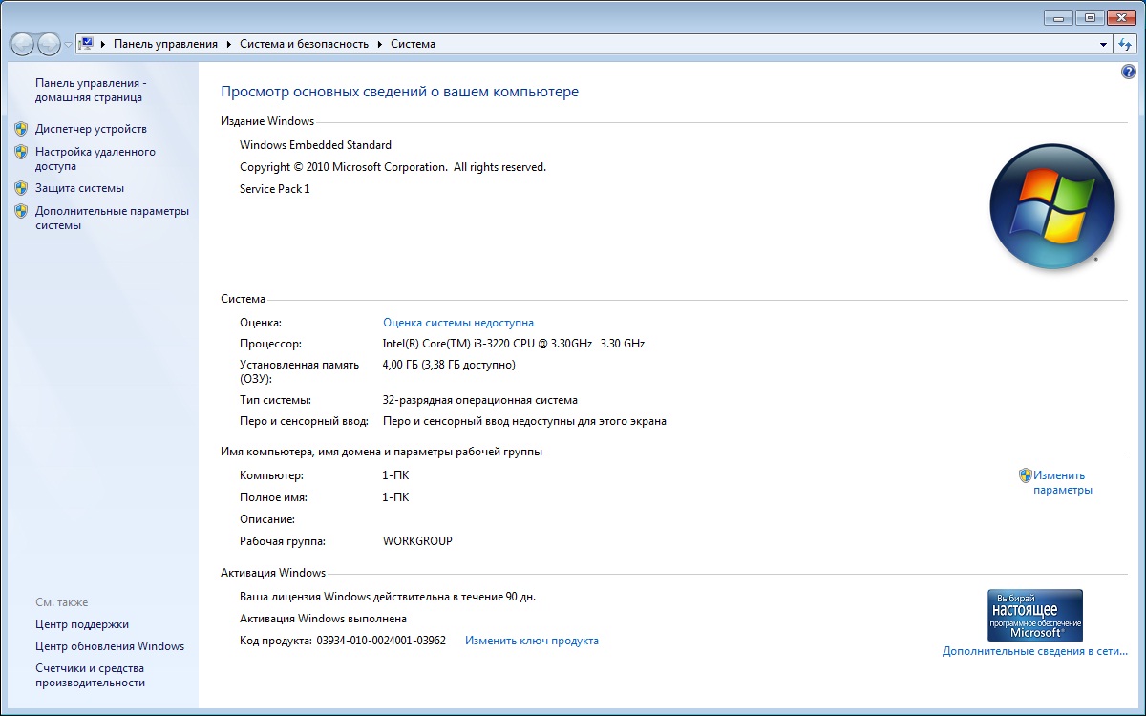
Task: Click the shield icon beside Изменить параметры
Action: pyautogui.click(x=1025, y=475)
